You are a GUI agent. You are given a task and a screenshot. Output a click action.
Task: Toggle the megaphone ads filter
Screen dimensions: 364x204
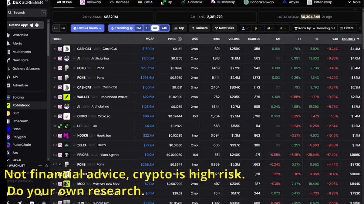coord(270,28)
